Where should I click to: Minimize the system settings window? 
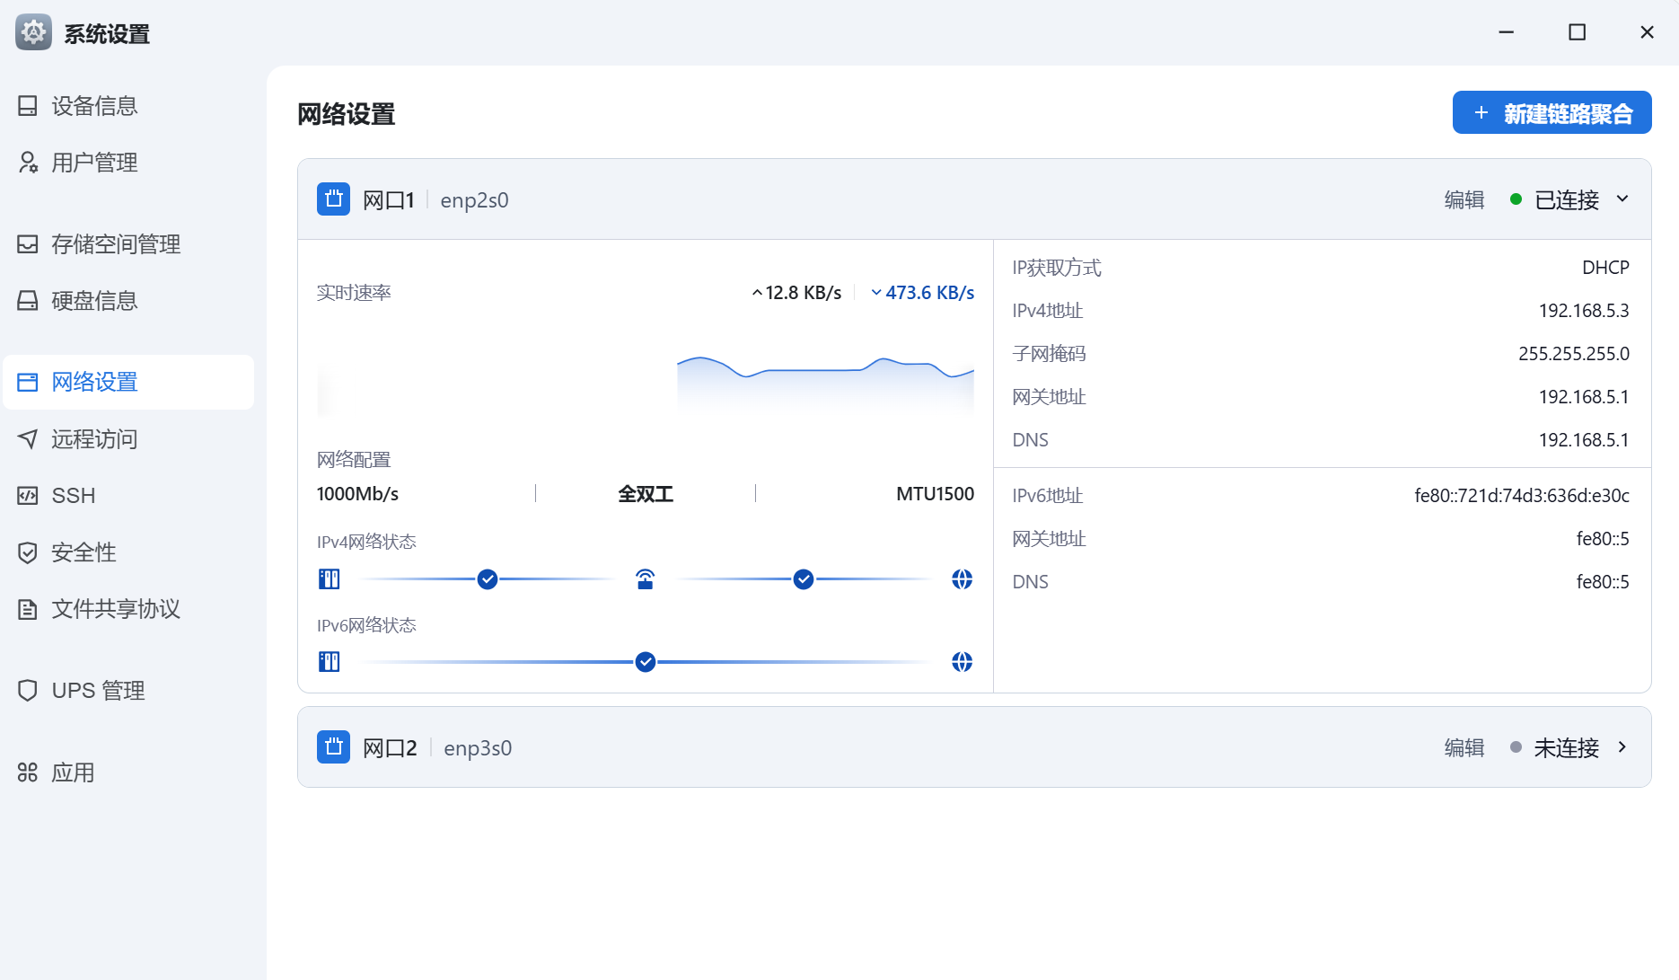click(1507, 32)
